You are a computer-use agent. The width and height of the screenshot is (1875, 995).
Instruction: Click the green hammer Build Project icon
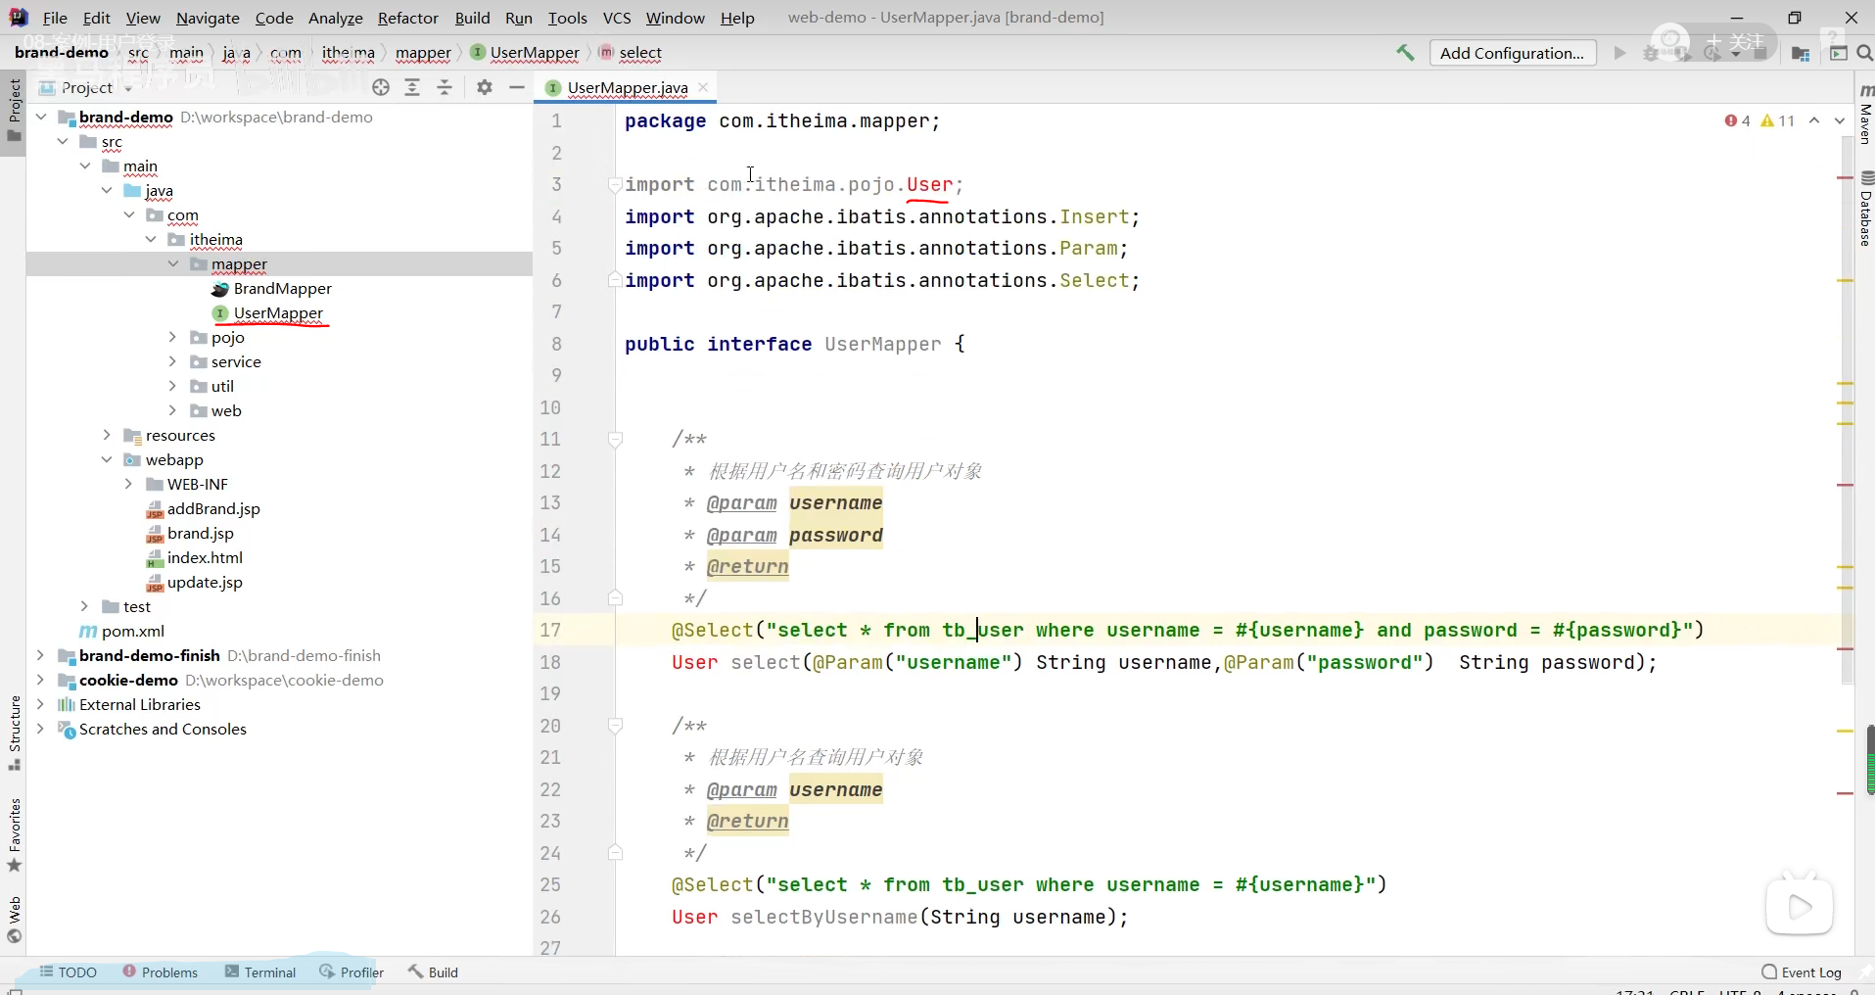[1405, 53]
